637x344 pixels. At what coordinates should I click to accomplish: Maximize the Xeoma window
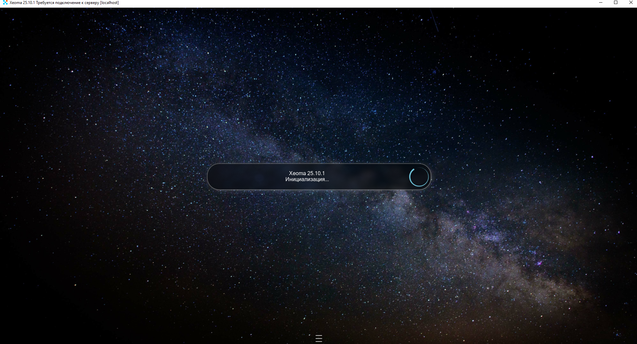point(616,3)
